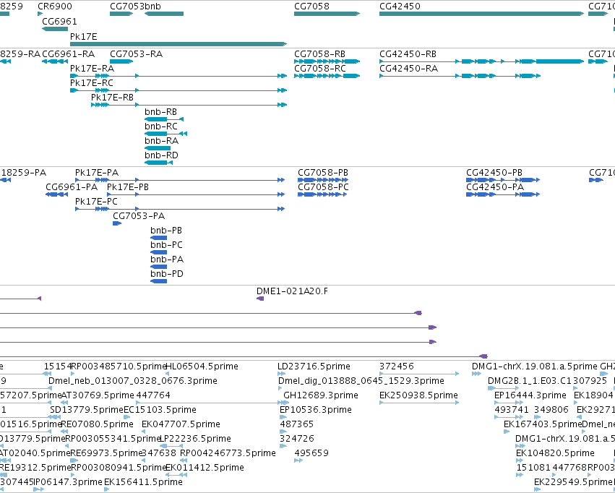
Task: Open the bnb-RA transcript label
Action: click(x=162, y=140)
